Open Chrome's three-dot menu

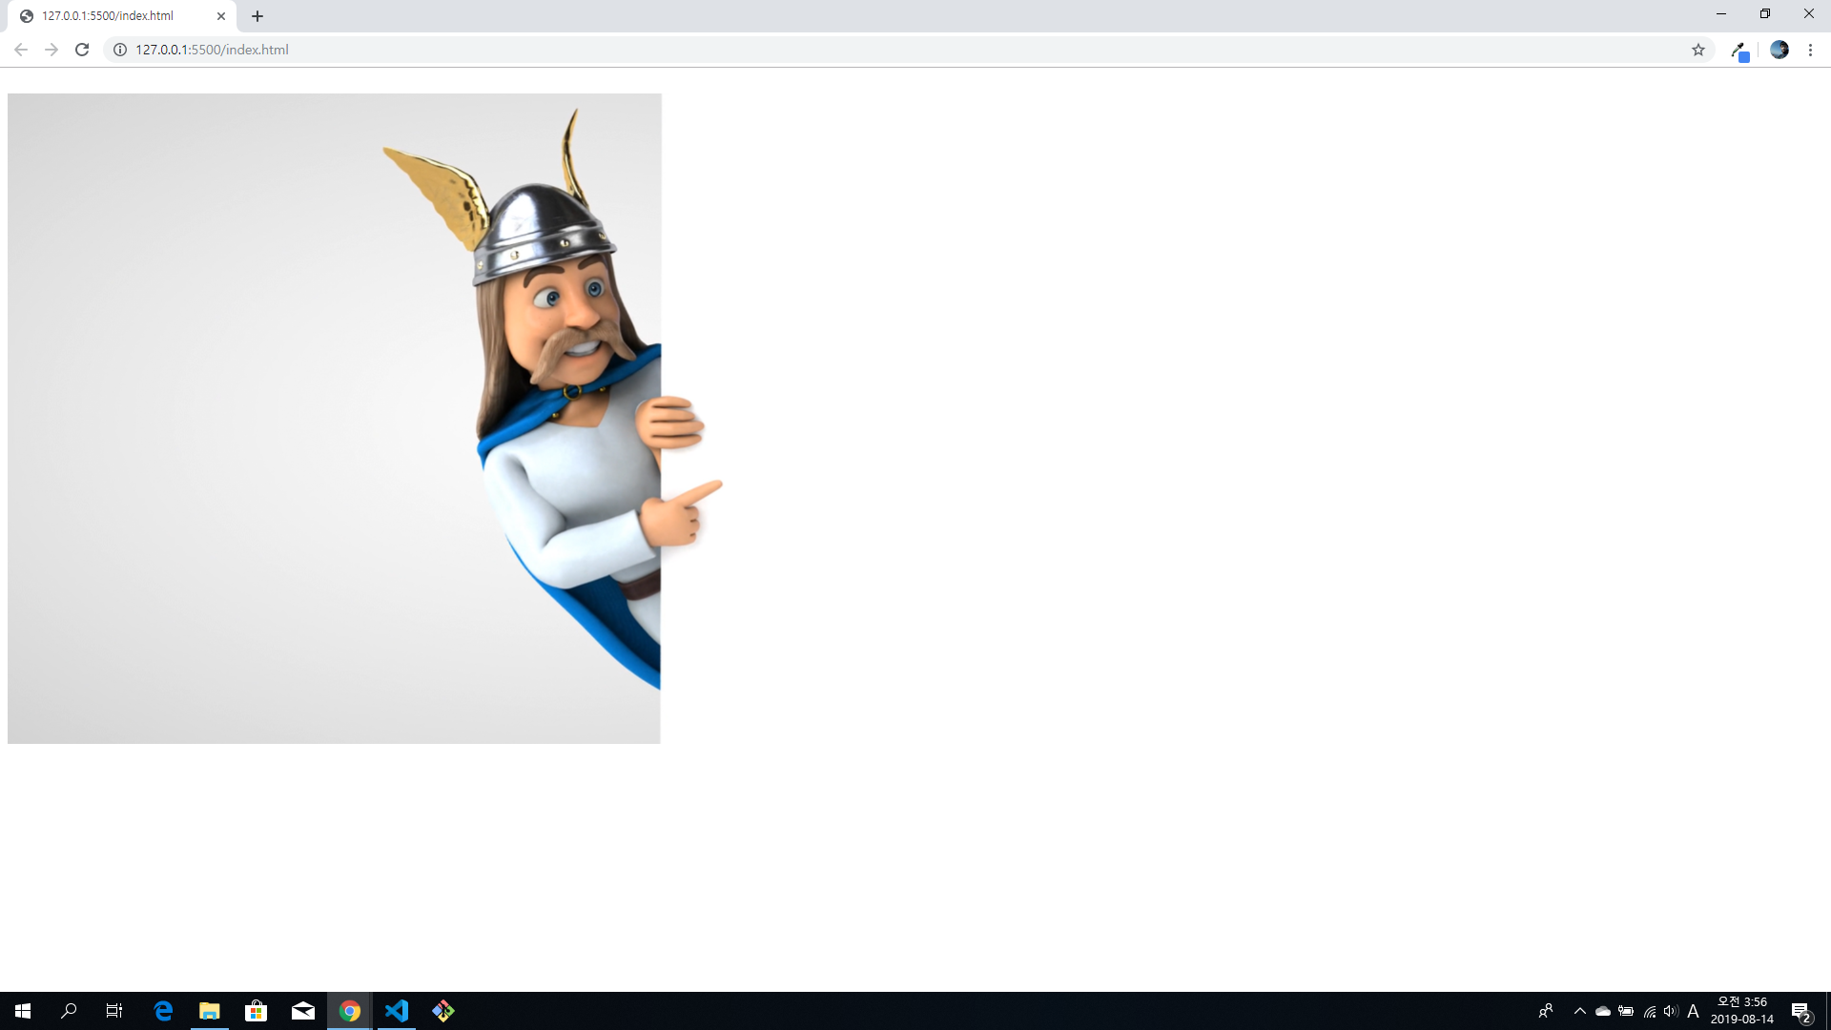1810,50
